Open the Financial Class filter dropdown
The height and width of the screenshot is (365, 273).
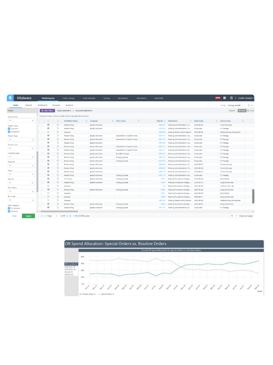[21, 157]
